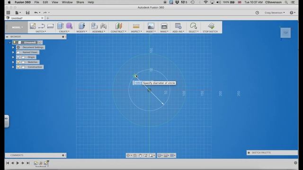Screen dimensions: 303x170
Task: Toggle visibility bulb of Construction folder
Action: click(18, 67)
